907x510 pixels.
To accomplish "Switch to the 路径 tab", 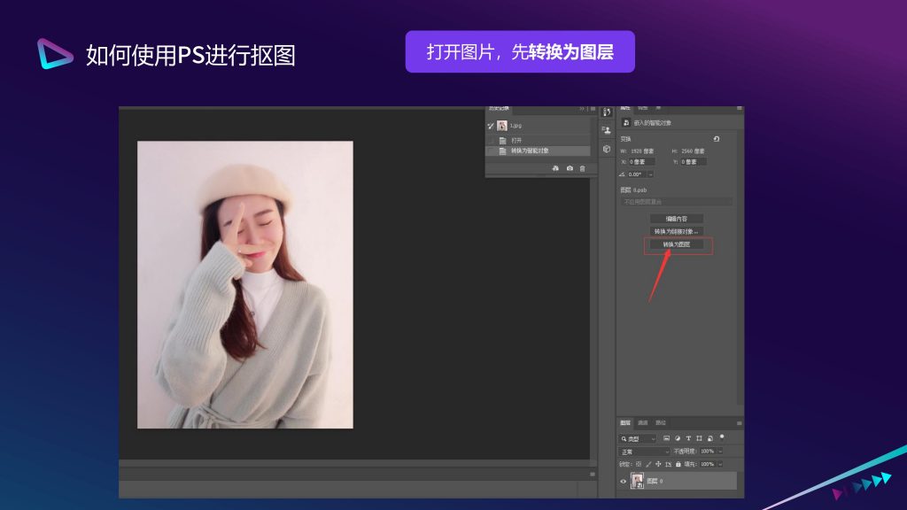I will (x=661, y=422).
